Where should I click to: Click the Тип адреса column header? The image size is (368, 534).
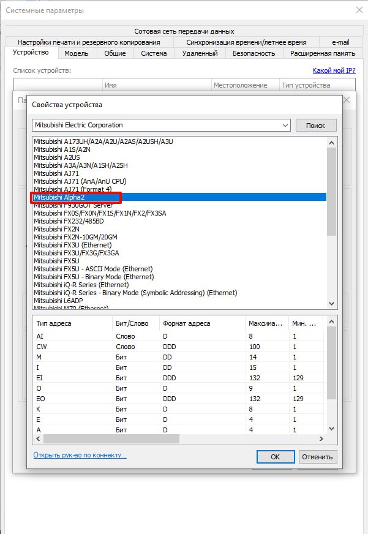73,323
